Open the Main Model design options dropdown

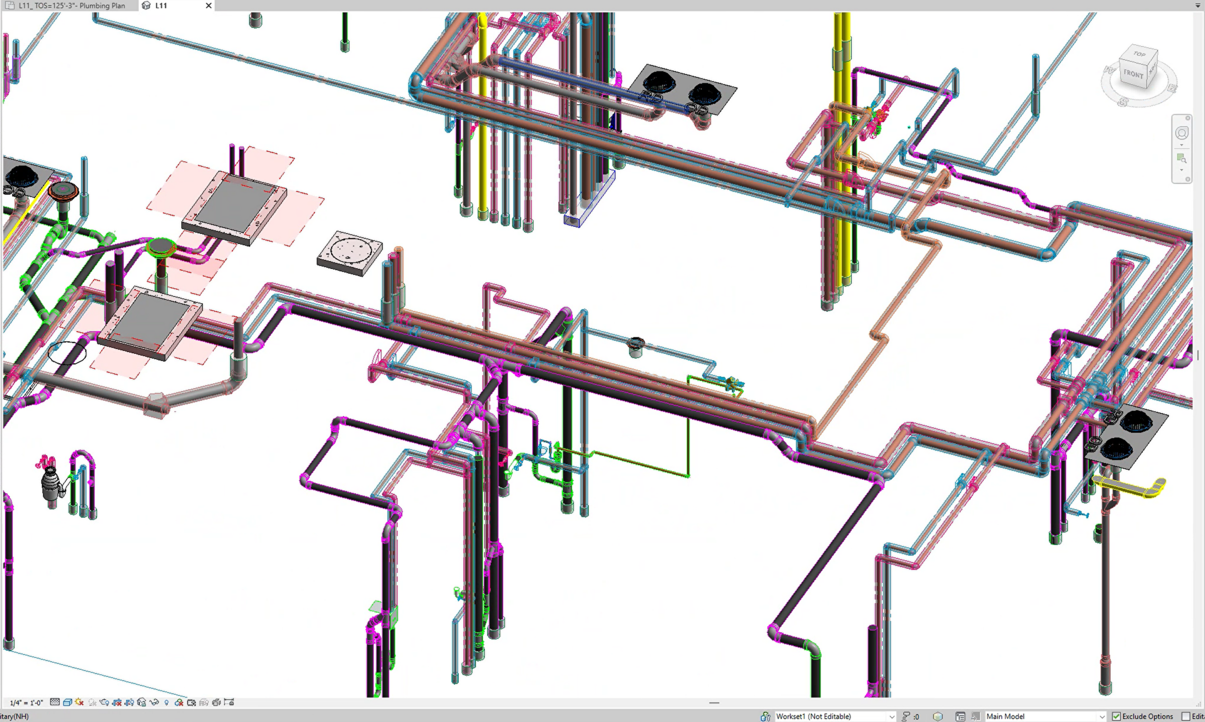coord(1101,716)
